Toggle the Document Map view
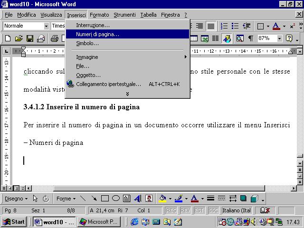This screenshot has width=304, height=228. [240, 38]
